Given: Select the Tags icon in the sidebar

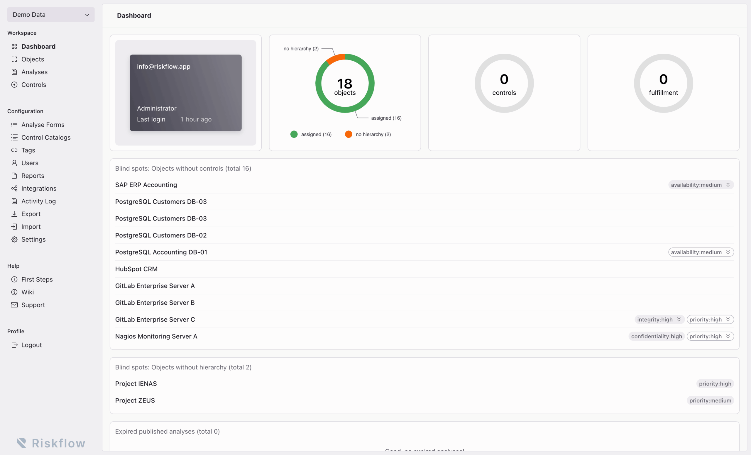Looking at the screenshot, I should pos(14,150).
